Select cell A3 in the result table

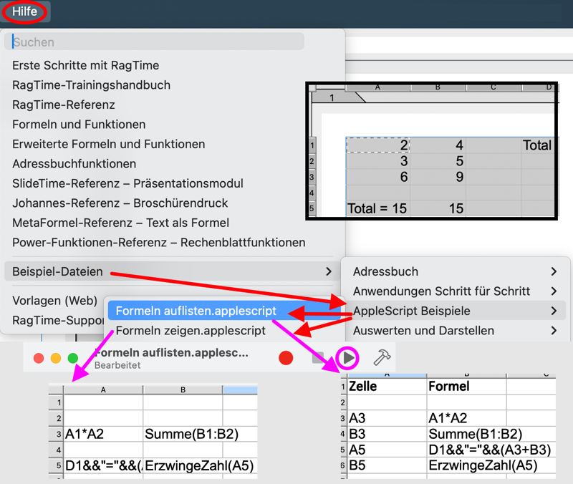click(387, 418)
